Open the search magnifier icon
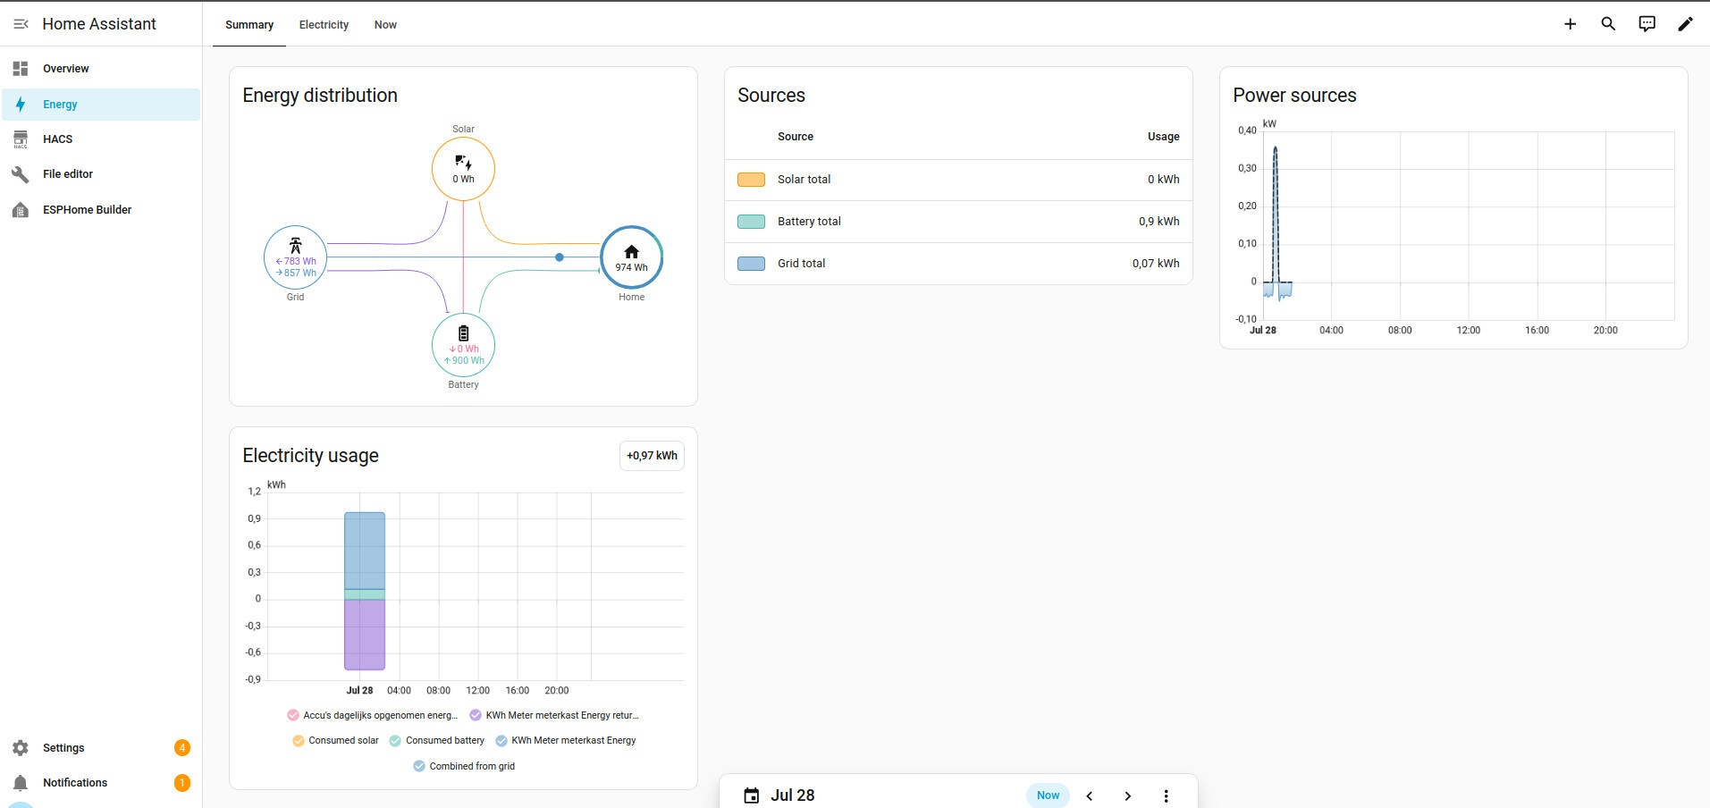 click(x=1608, y=24)
